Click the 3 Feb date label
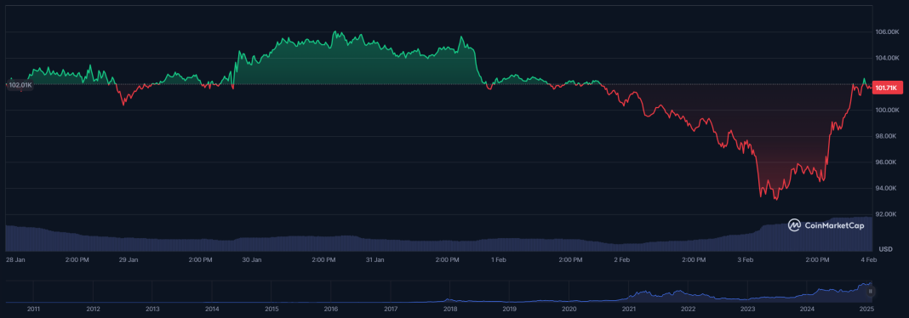This screenshot has height=318, width=909. pyautogui.click(x=746, y=260)
